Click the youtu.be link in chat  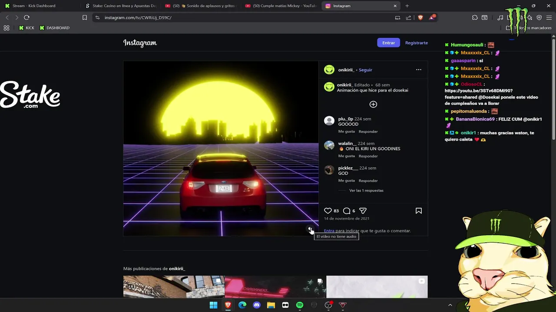point(479,94)
